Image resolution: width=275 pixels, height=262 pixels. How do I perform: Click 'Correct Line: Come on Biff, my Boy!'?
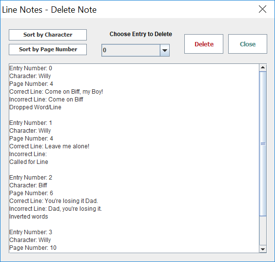pos(56,92)
